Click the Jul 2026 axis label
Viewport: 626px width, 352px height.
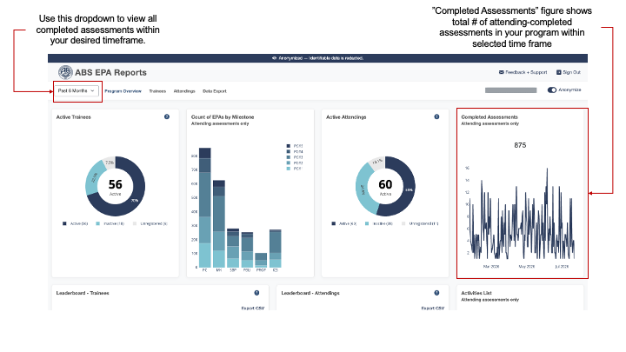coord(562,267)
